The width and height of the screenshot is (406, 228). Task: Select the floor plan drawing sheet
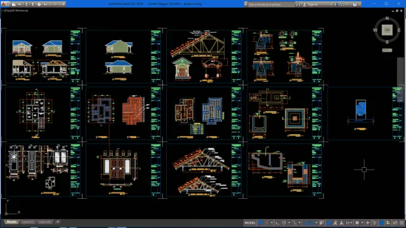tap(43, 113)
